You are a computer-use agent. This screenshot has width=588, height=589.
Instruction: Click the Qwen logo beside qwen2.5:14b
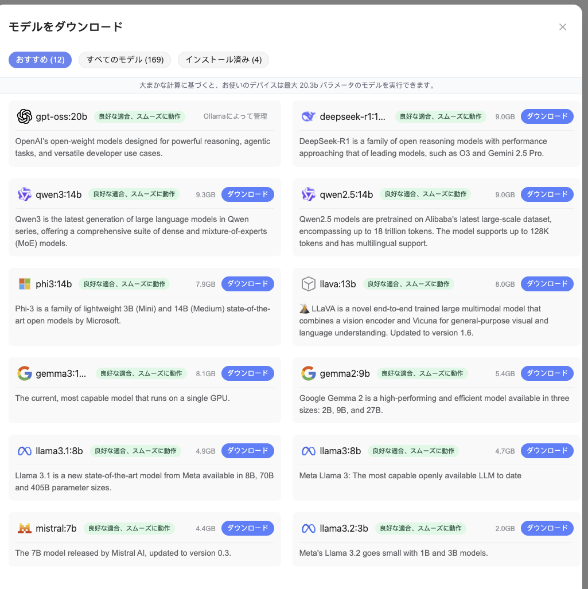tap(309, 194)
